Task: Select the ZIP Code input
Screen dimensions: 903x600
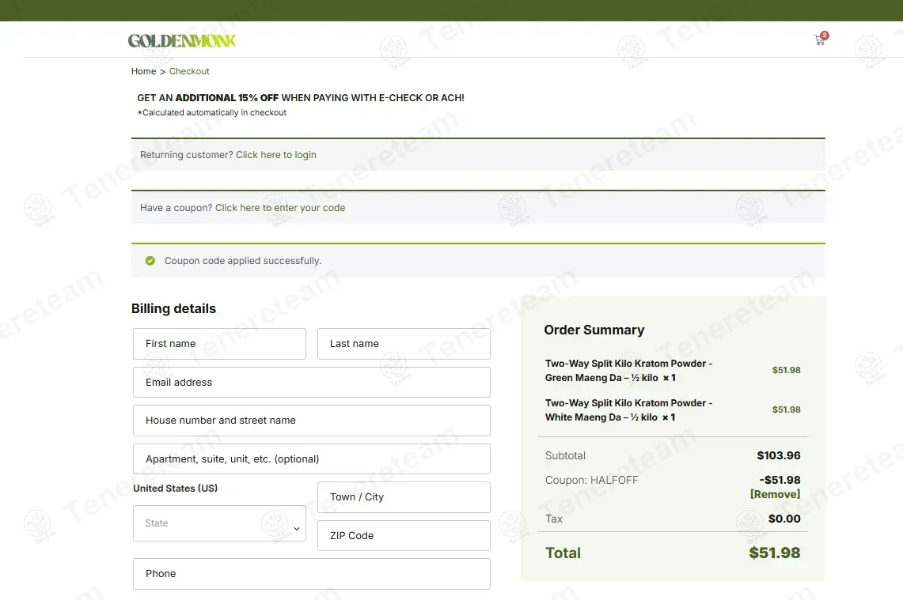Action: point(404,536)
